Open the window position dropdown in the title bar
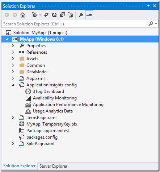The image size is (160, 172). coord(148,6)
